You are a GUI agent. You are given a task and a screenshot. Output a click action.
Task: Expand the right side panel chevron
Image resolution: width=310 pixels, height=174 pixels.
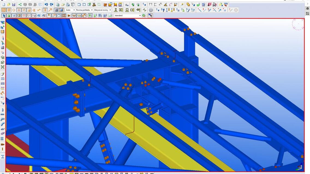308,4
